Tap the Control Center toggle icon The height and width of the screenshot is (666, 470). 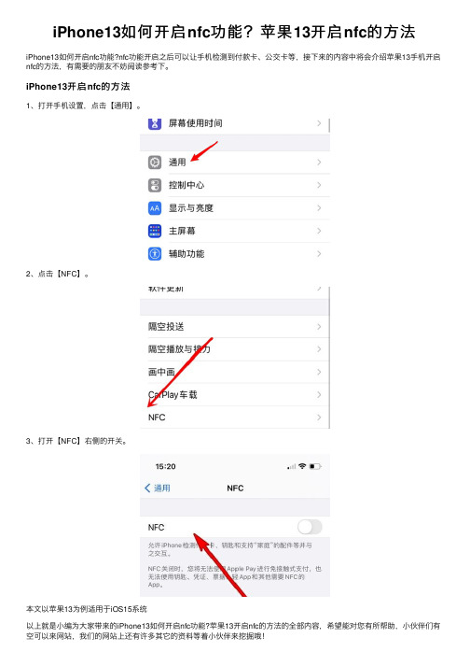click(155, 185)
